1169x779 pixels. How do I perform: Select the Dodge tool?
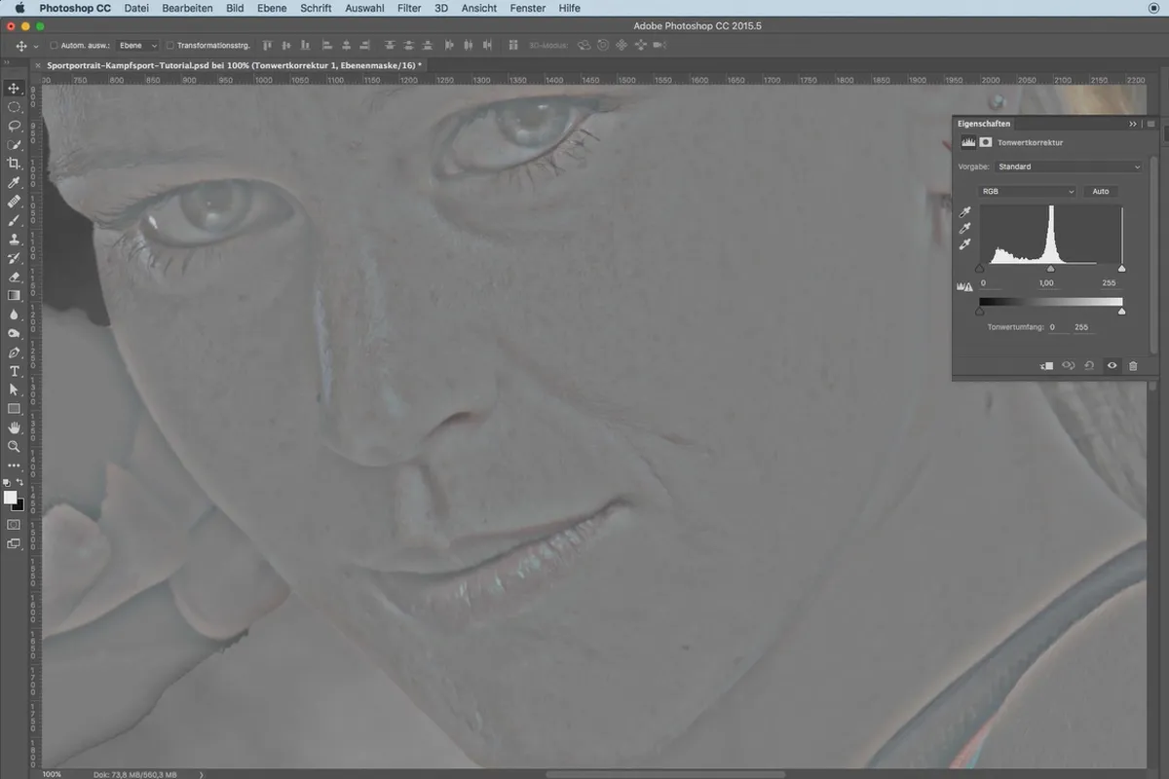14,333
